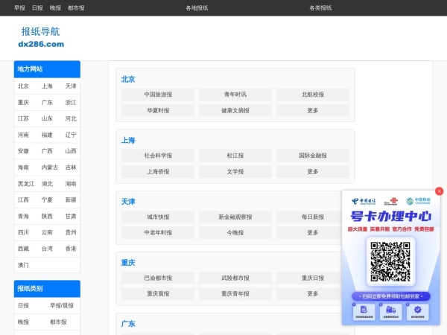Click the QR code in the ad popup

(390, 261)
